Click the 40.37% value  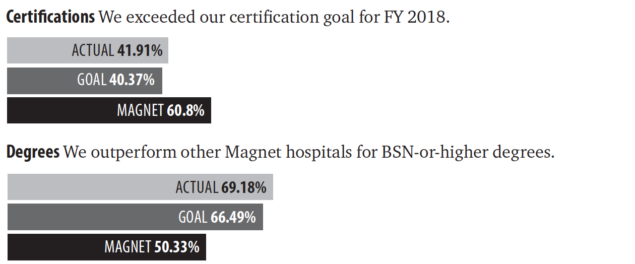132,80
